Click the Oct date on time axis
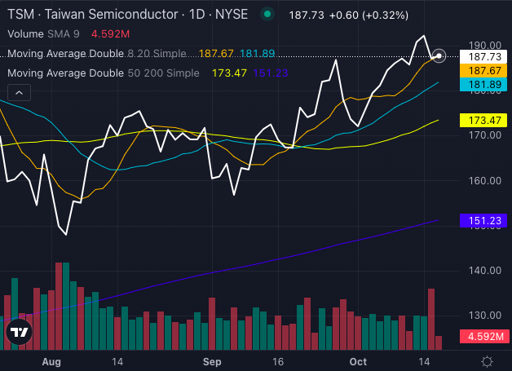Image resolution: width=512 pixels, height=371 pixels. coord(358,361)
